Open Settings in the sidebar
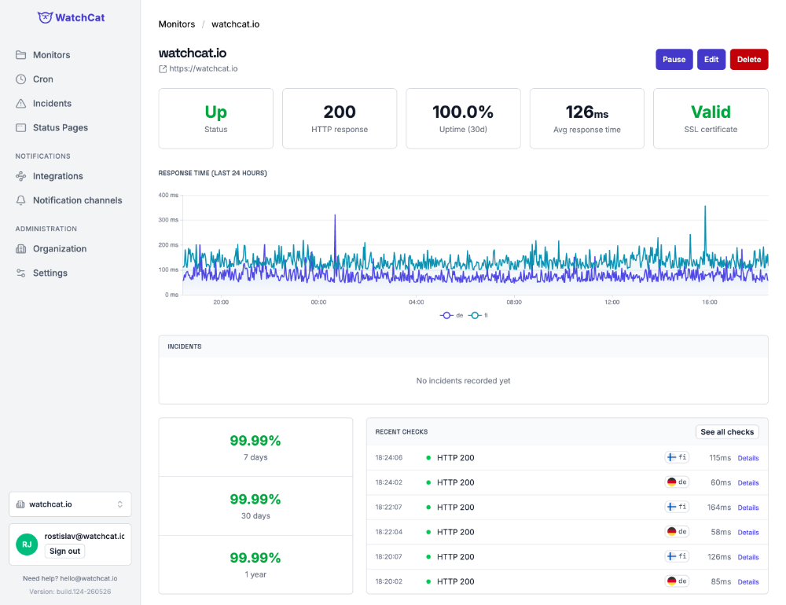The image size is (786, 605). click(x=50, y=273)
